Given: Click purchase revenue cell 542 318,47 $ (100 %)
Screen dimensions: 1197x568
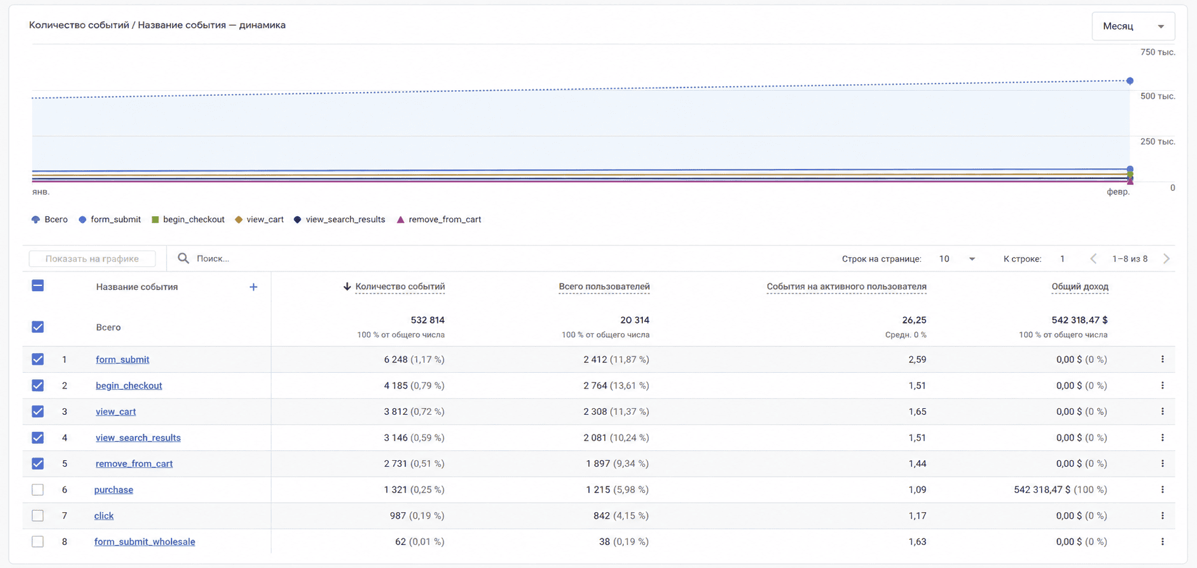Looking at the screenshot, I should pos(1060,490).
